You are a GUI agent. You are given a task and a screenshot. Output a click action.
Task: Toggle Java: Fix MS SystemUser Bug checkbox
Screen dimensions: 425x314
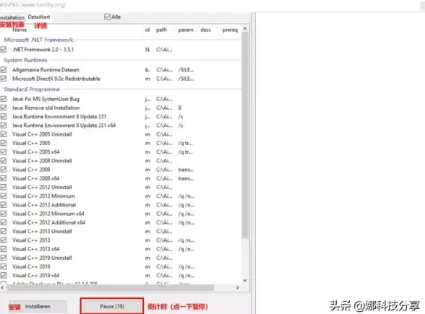click(x=4, y=99)
